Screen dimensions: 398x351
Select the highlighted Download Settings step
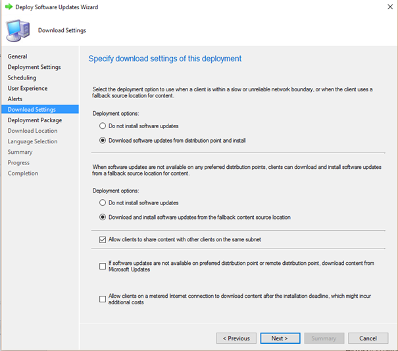[x=40, y=109]
